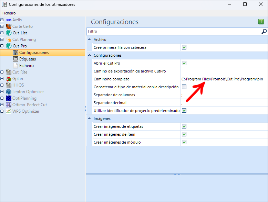Click the Ottimo-Perfect Cut grid icon
268x202 pixels.
[9, 105]
